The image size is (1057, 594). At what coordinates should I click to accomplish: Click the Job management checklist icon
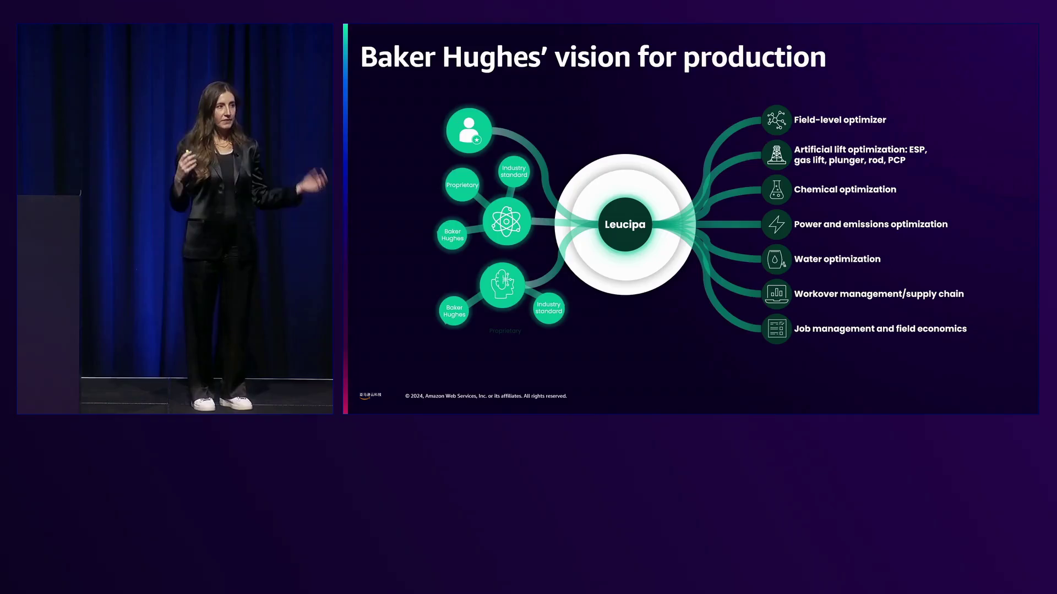coord(776,329)
